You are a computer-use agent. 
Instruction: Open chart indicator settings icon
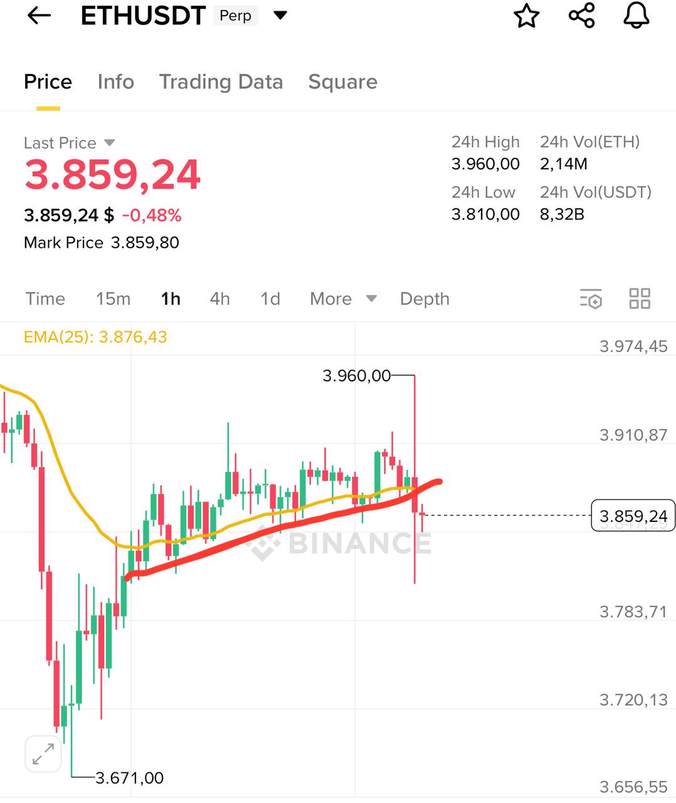591,299
